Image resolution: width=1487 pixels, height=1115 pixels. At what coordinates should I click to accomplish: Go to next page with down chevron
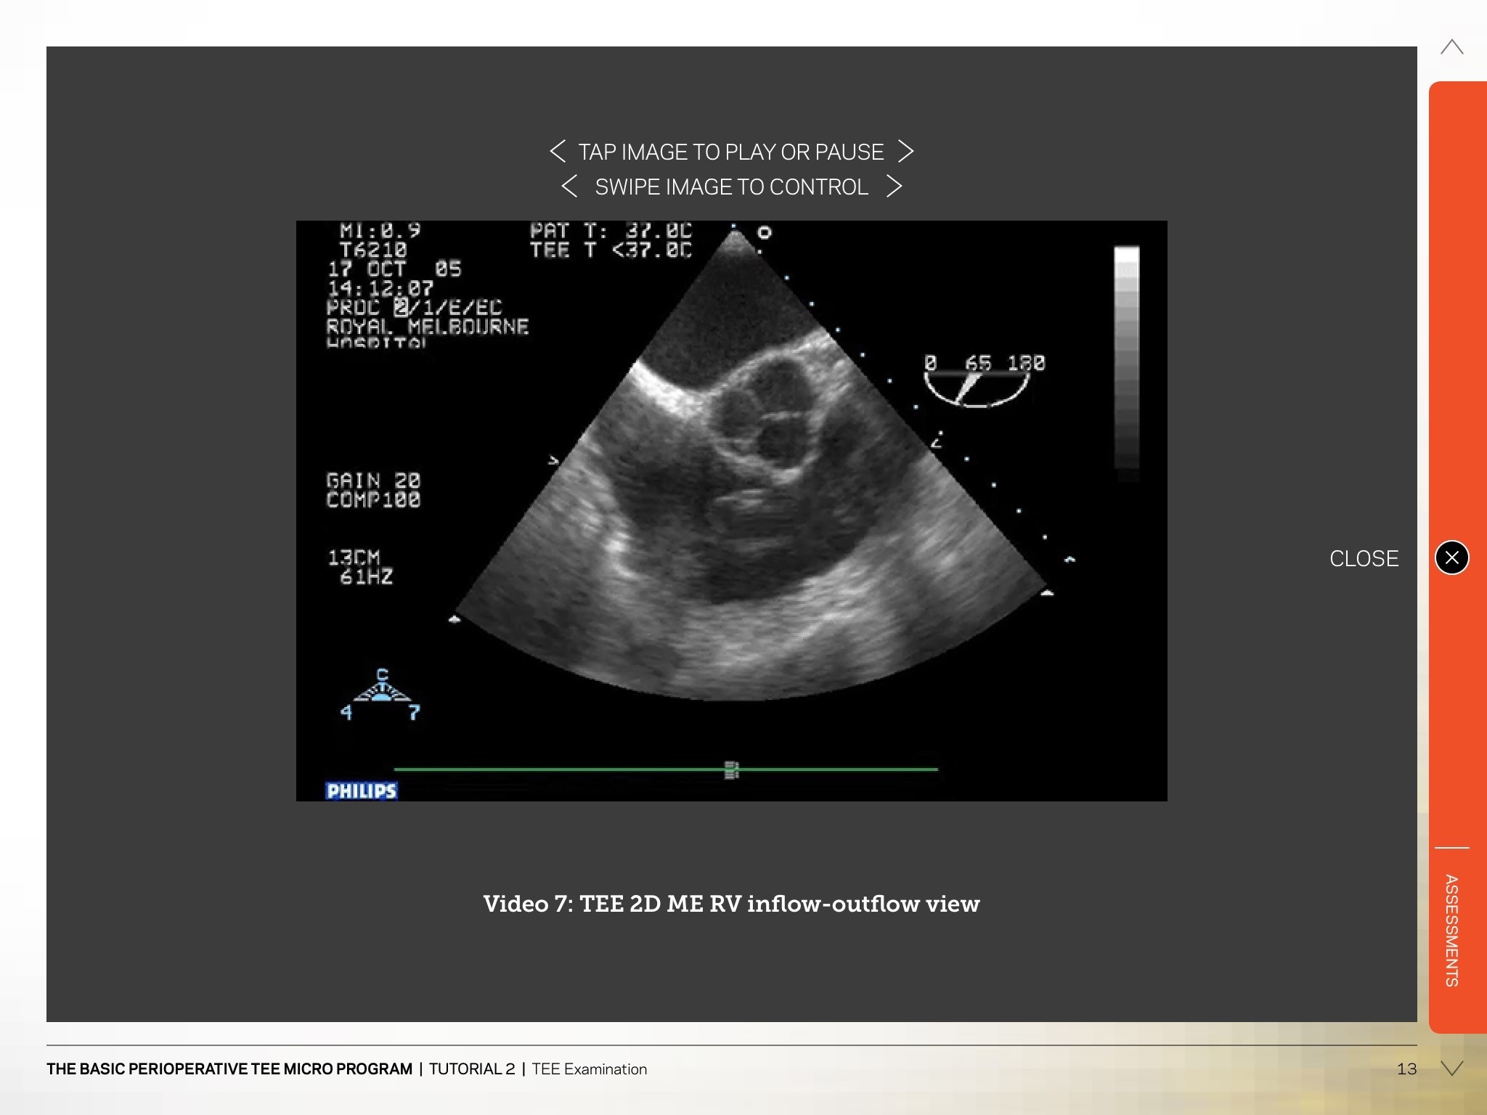click(1451, 1068)
